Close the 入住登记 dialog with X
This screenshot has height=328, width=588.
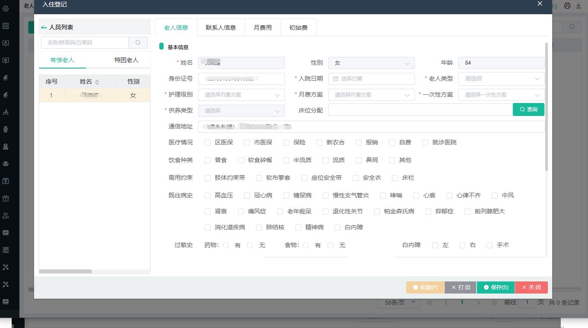(x=540, y=3)
